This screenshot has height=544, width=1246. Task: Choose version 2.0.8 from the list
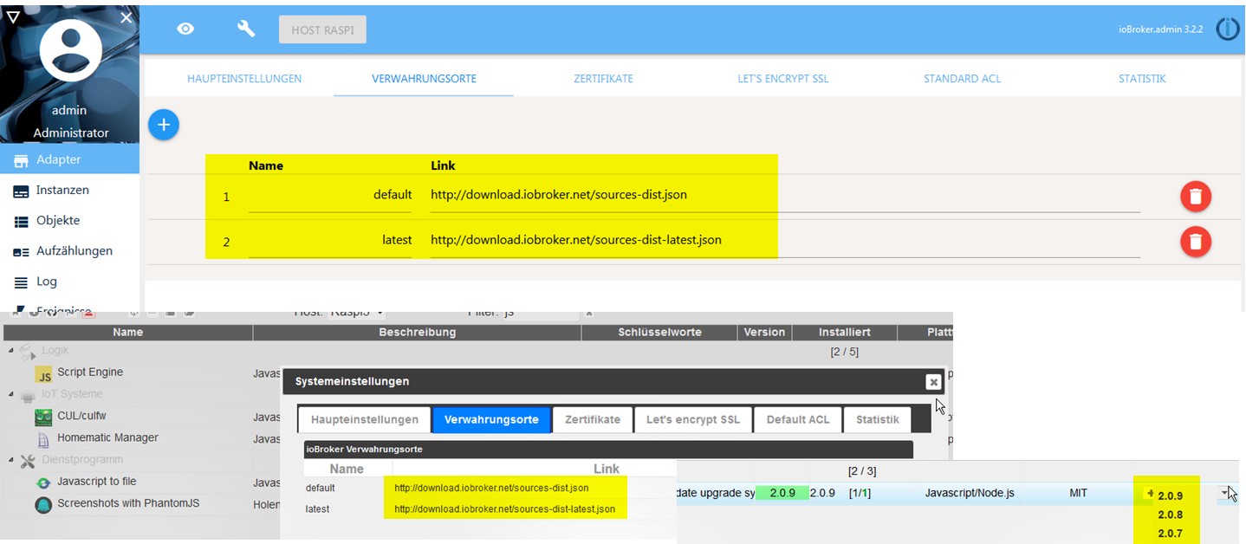1170,515
